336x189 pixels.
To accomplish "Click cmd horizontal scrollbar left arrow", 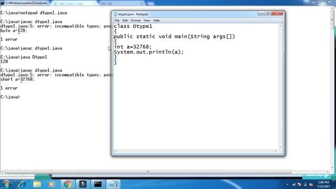I will coord(2,172).
